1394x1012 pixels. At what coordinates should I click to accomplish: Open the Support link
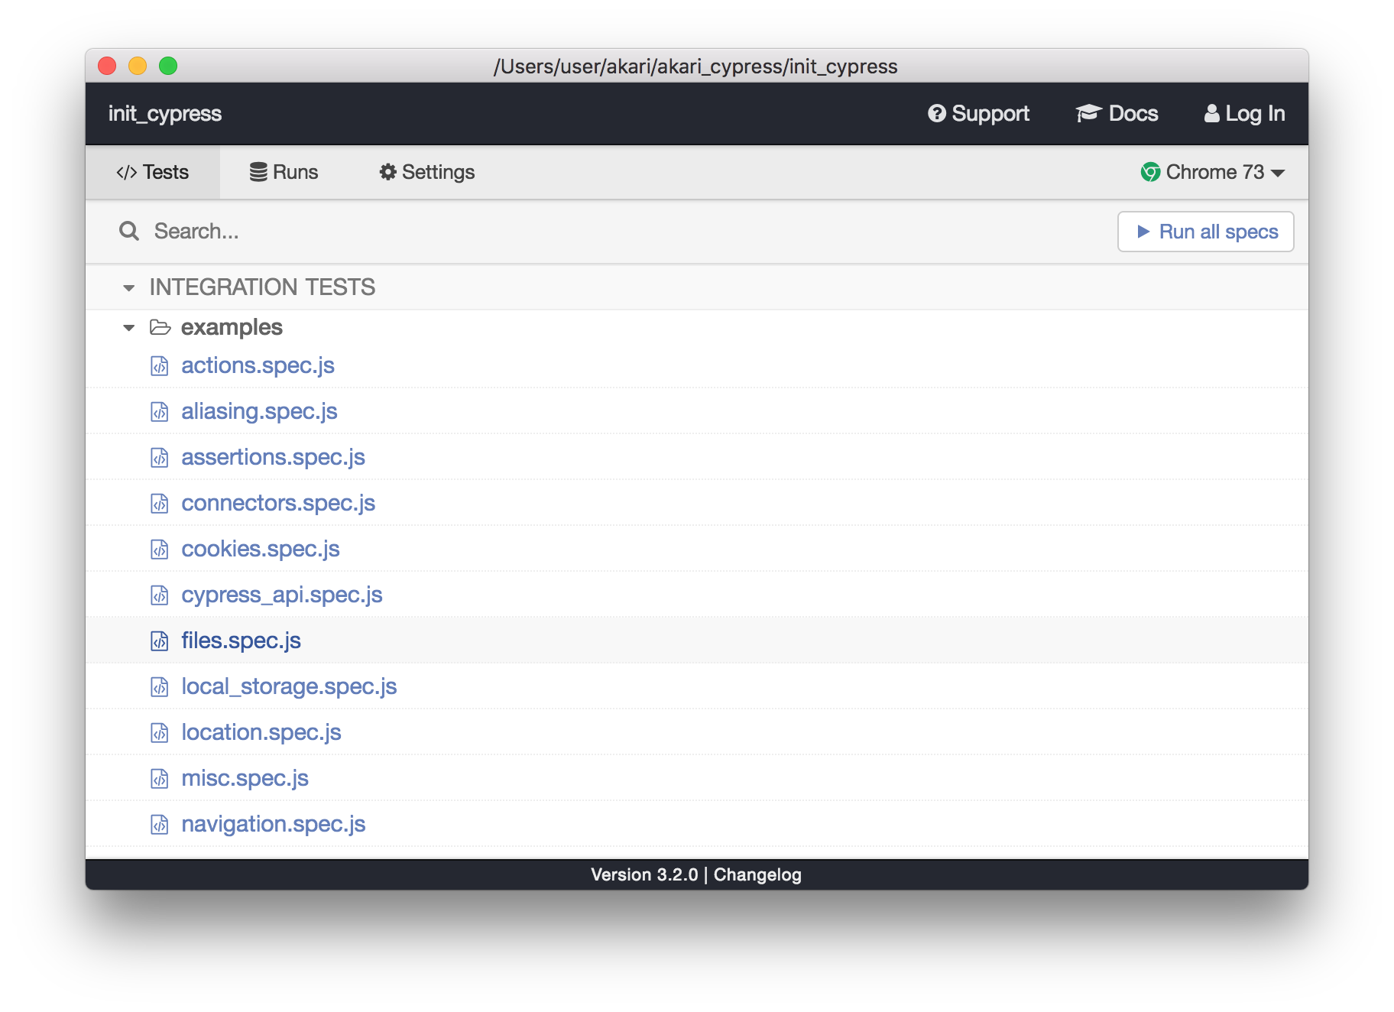click(978, 113)
